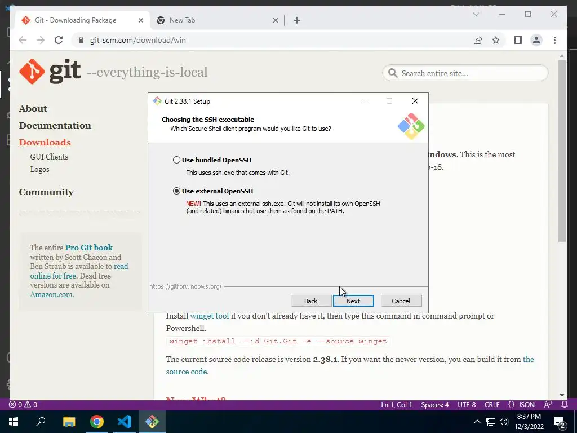Open network status tray icon

pos(491,422)
